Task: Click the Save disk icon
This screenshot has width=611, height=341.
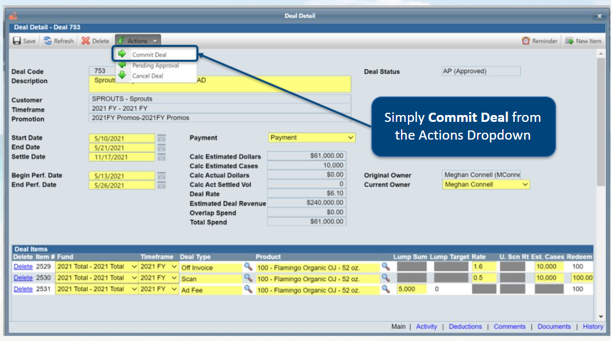Action: [x=17, y=41]
